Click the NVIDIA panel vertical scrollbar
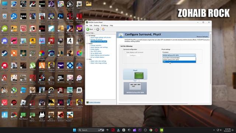The height and width of the screenshot is (133, 236). [x=211, y=59]
